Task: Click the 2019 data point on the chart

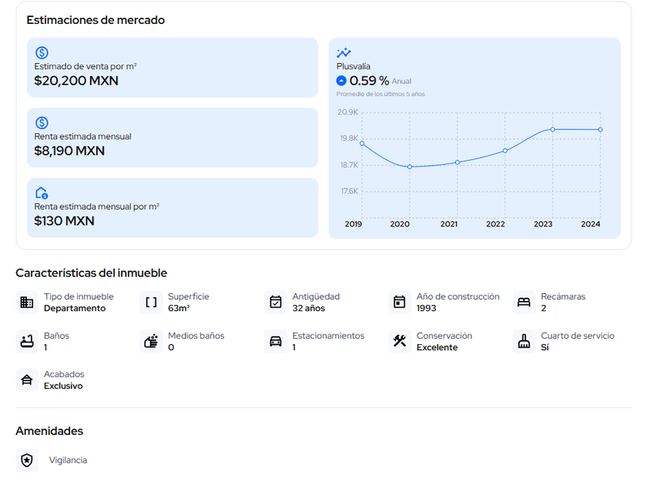Action: (362, 143)
